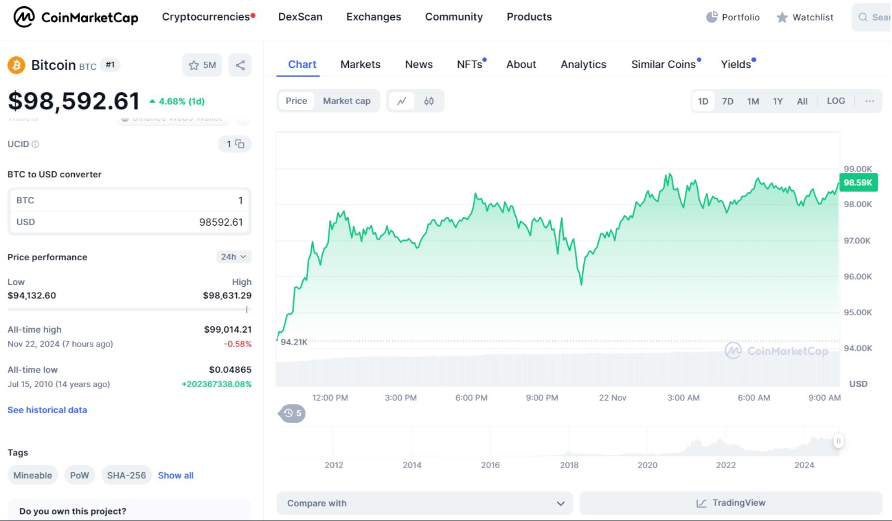This screenshot has width=892, height=521.
Task: Open the chart options ellipsis menu
Action: (870, 101)
